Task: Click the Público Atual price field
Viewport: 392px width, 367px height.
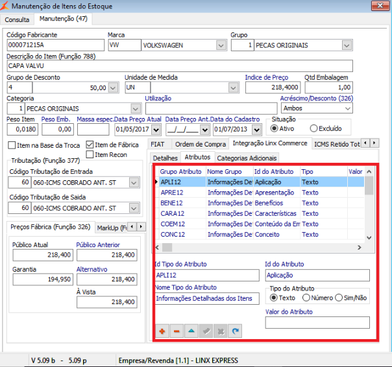Action: tap(43, 255)
